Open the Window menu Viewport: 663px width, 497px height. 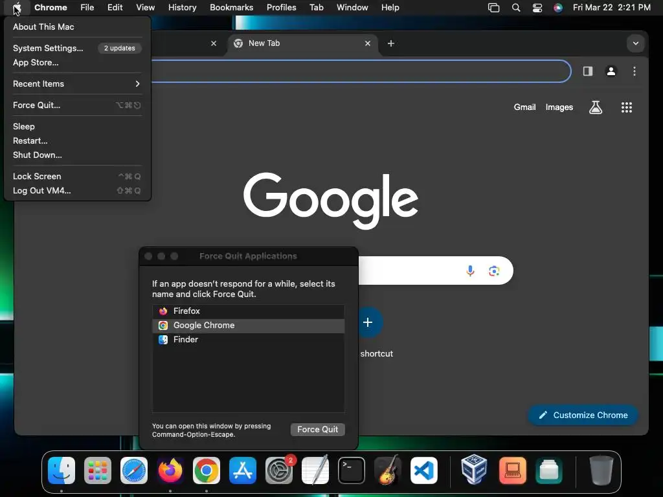(x=352, y=8)
